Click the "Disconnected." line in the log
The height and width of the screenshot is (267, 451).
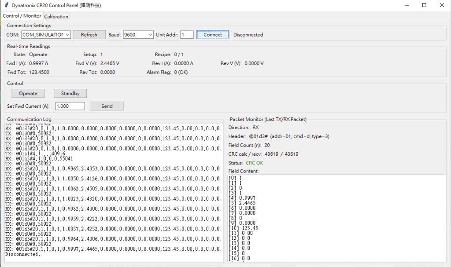[23, 254]
